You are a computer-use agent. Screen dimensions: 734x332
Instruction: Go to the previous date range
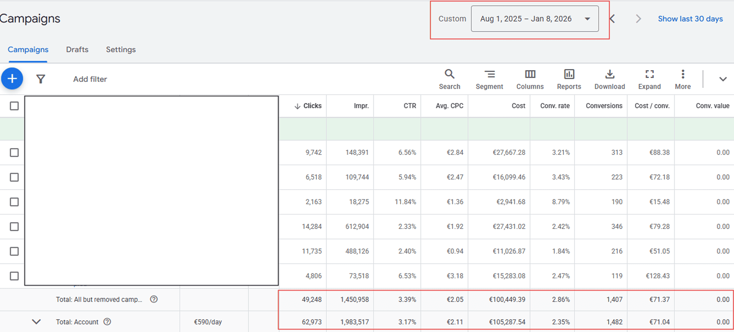coord(613,19)
